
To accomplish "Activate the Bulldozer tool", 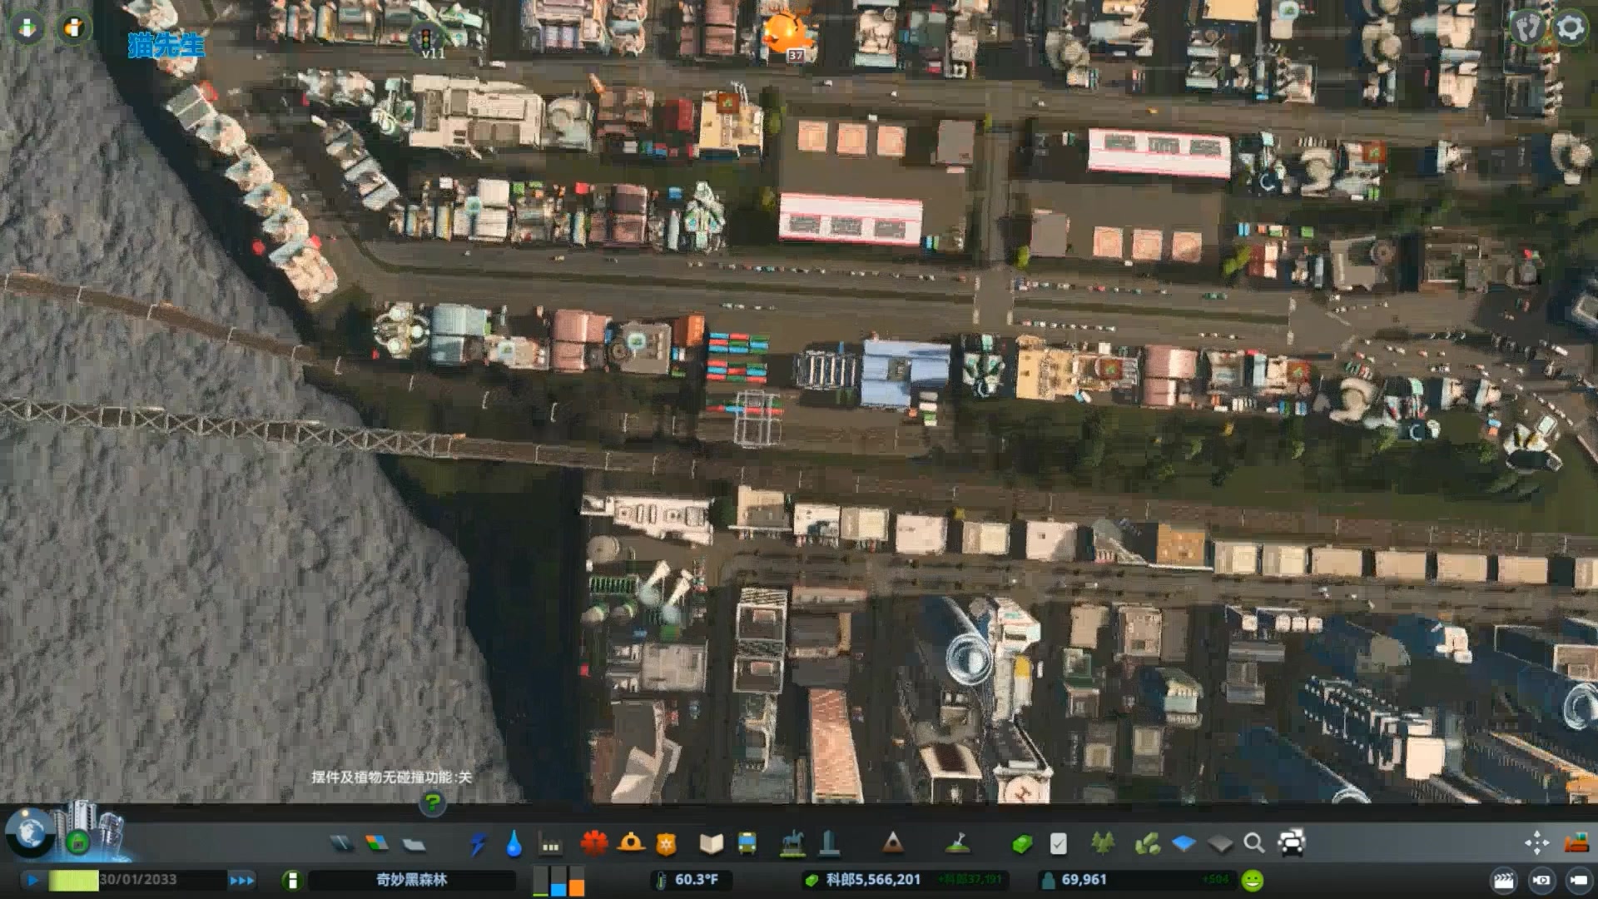I will [1576, 843].
